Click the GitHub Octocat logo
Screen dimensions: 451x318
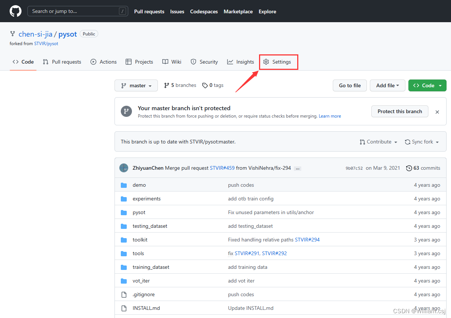16,11
